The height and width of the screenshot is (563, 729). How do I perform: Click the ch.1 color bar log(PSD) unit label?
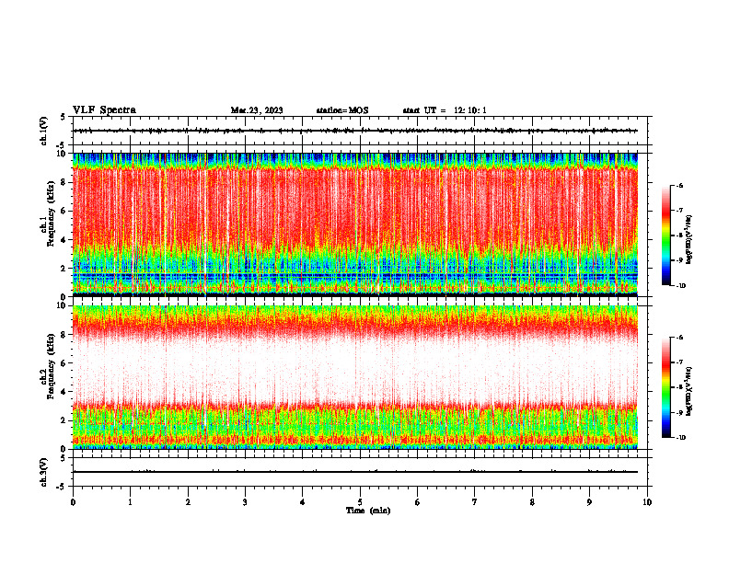pyautogui.click(x=689, y=240)
